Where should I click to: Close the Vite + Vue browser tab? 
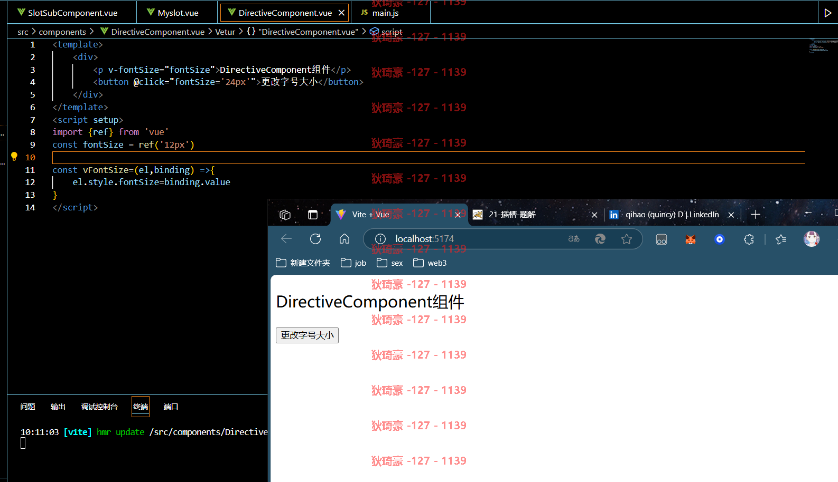pyautogui.click(x=458, y=215)
